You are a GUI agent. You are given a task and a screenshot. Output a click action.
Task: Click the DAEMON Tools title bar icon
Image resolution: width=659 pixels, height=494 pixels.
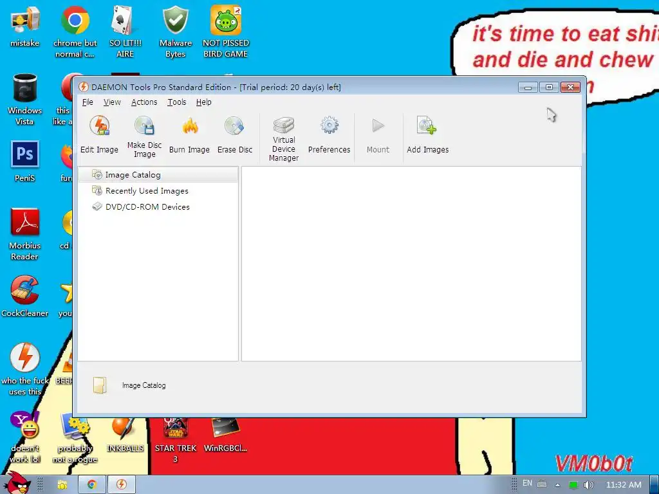84,87
